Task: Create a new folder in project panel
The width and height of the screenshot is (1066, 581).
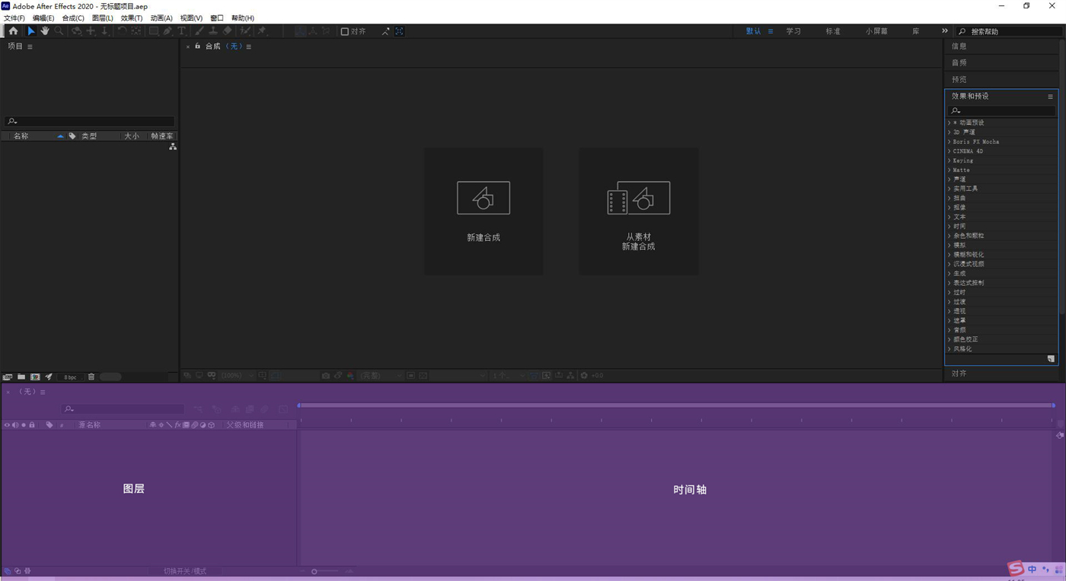Action: [21, 376]
